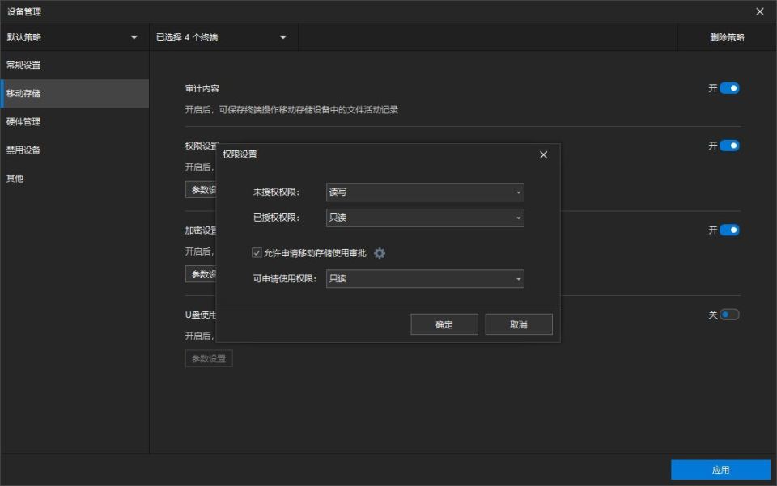This screenshot has height=486, width=777.
Task: Click the 未授权权限 label
Action: pyautogui.click(x=276, y=192)
